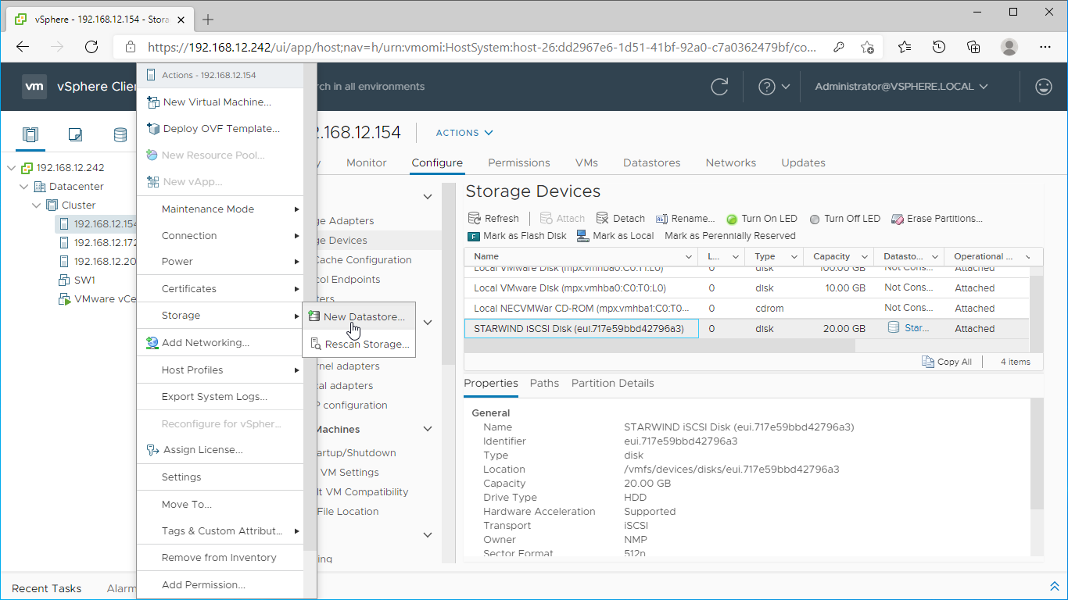The height and width of the screenshot is (600, 1068).
Task: Click the Erase Partitions icon
Action: pyautogui.click(x=898, y=219)
